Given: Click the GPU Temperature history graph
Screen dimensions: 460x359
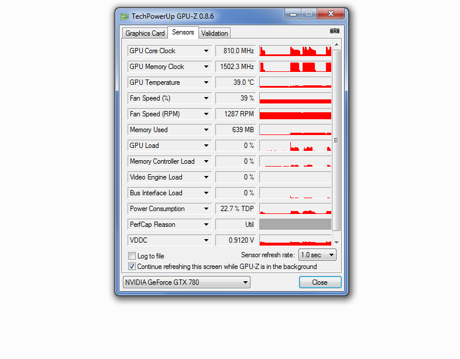Looking at the screenshot, I should click(x=296, y=82).
